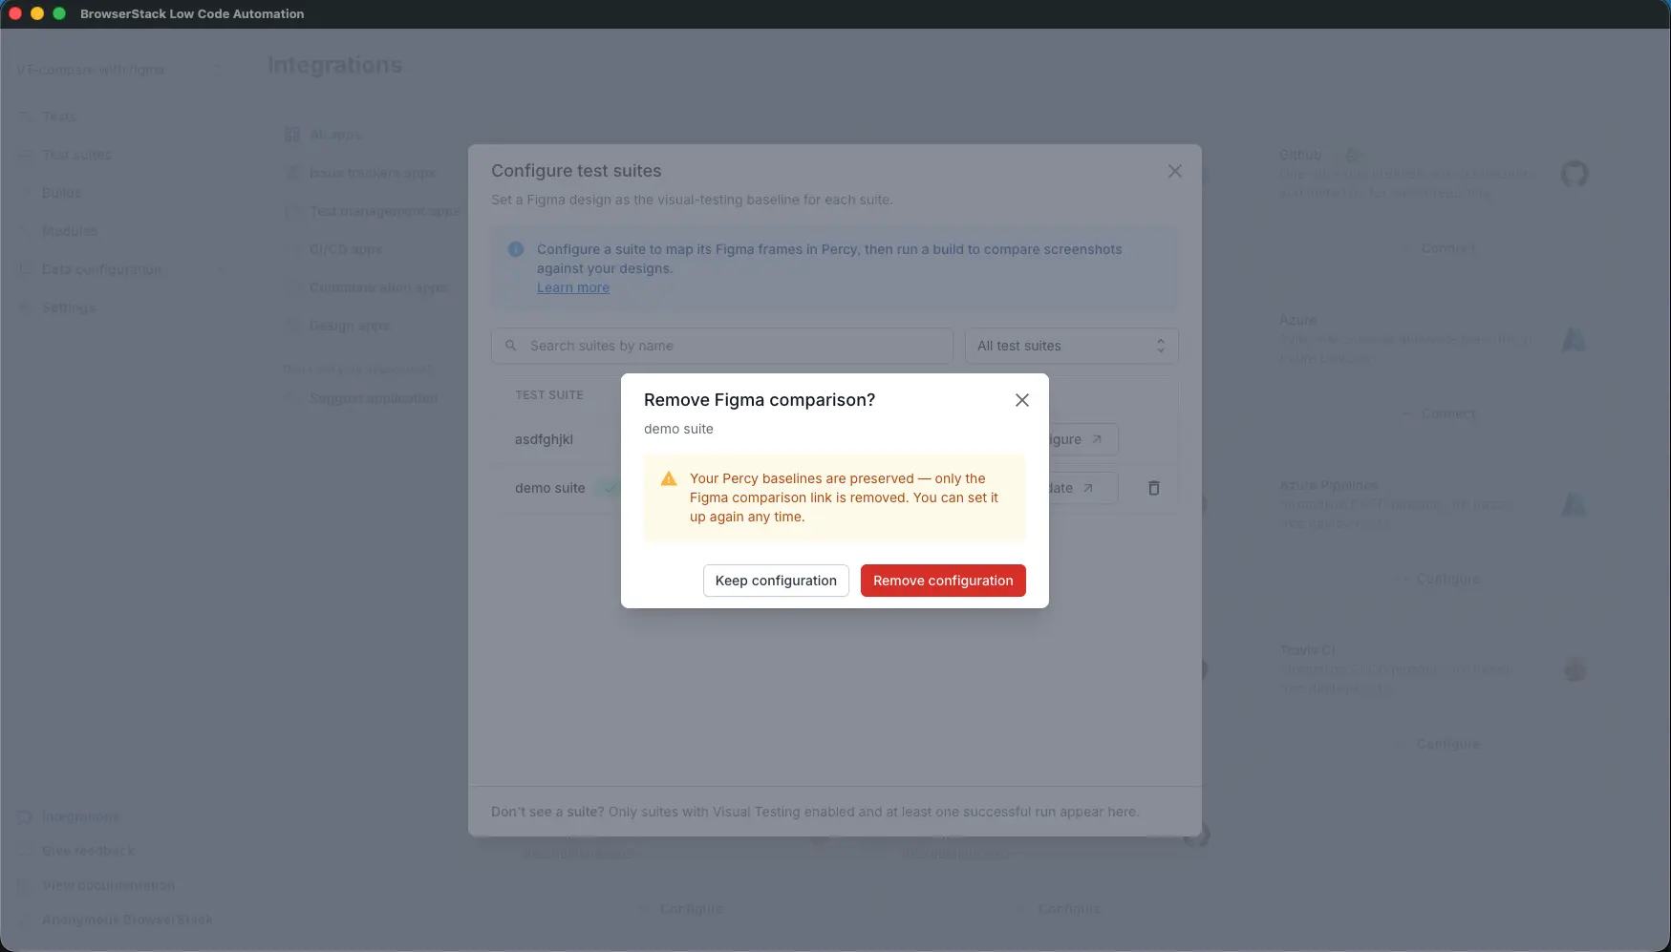The height and width of the screenshot is (952, 1671).
Task: Open Modules in the left sidebar
Action: tap(70, 231)
